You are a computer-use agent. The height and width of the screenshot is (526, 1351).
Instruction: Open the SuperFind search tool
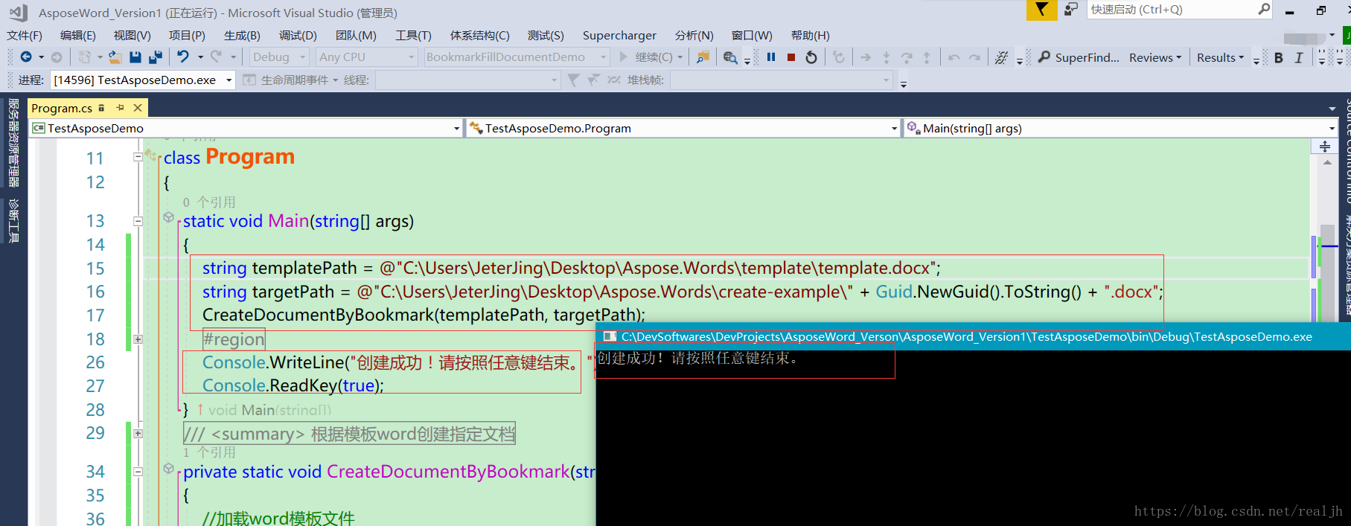coord(1079,57)
